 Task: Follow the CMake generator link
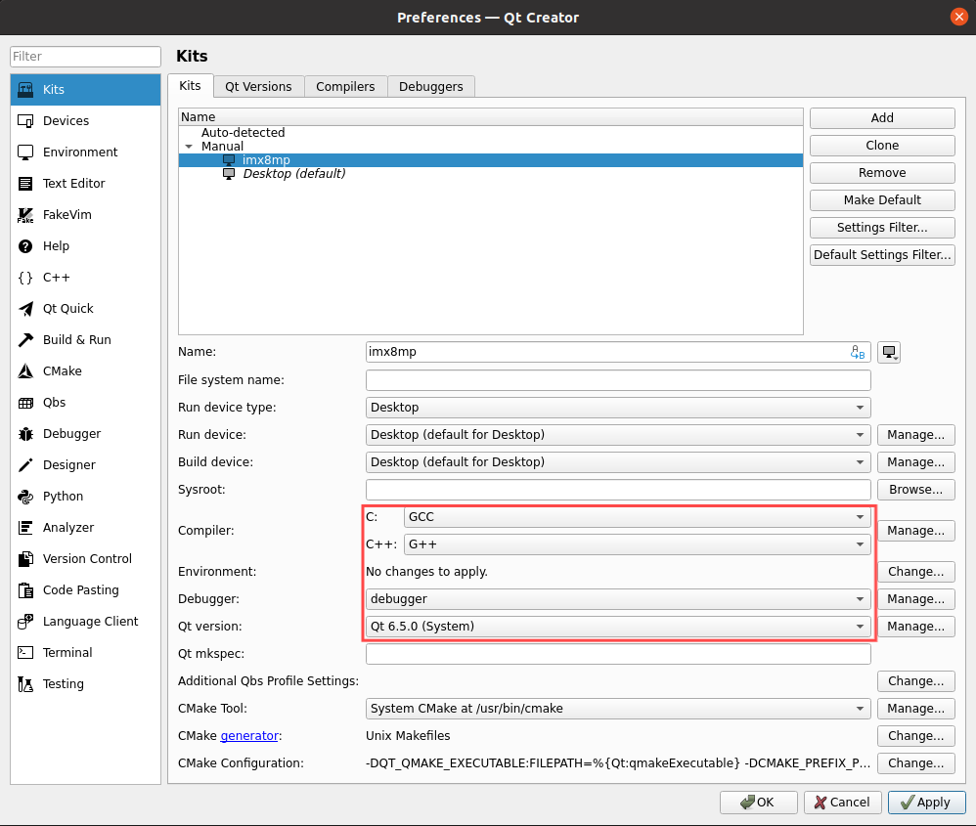pyautogui.click(x=249, y=736)
